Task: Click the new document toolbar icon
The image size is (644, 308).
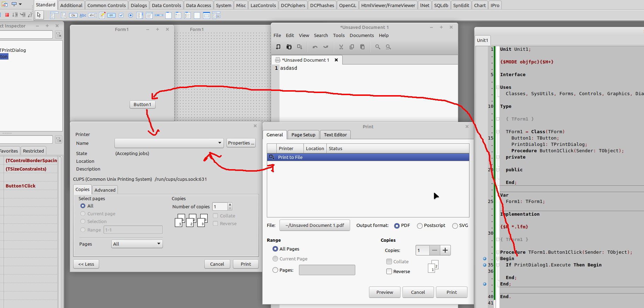Action: tap(278, 47)
